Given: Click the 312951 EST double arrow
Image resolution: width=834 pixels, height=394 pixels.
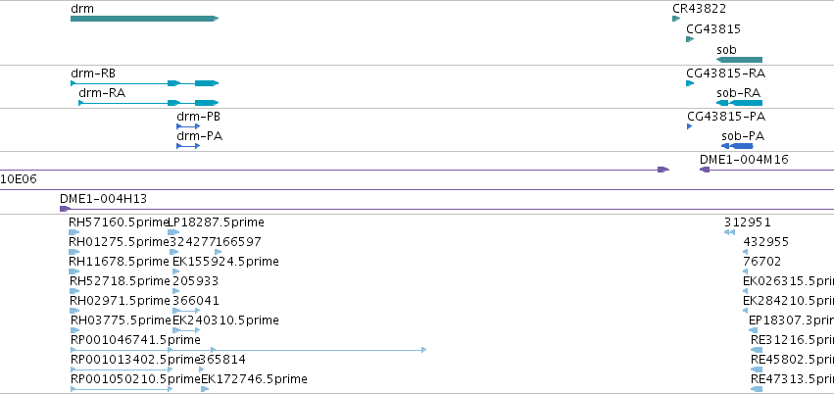Looking at the screenshot, I should (x=729, y=232).
